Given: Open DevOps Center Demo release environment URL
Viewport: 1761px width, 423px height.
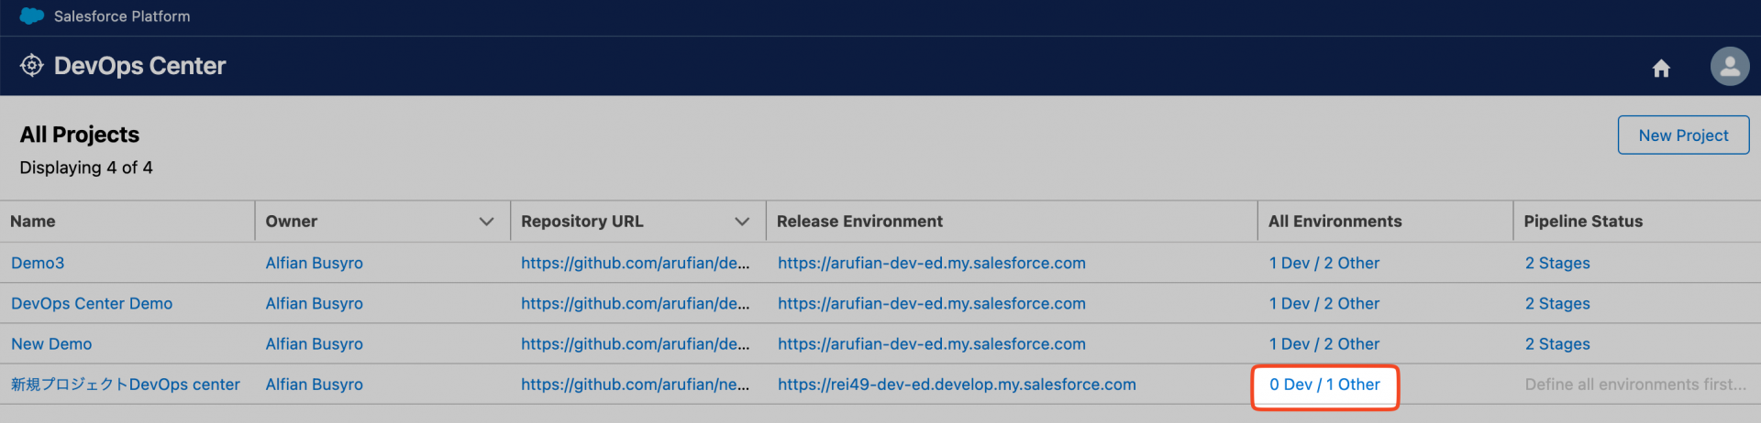Looking at the screenshot, I should (932, 304).
